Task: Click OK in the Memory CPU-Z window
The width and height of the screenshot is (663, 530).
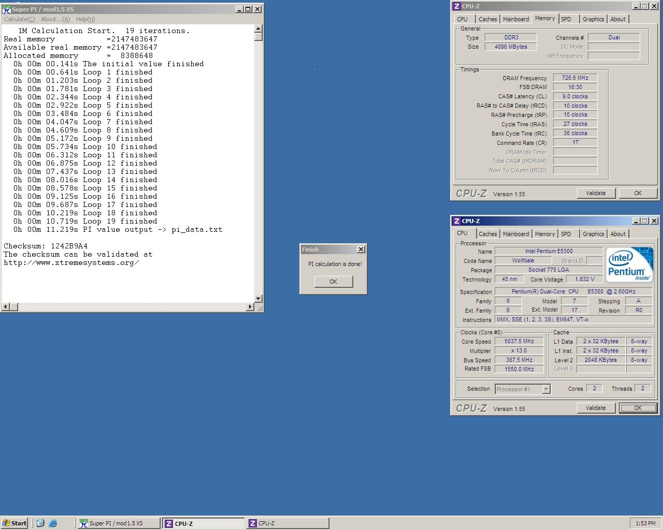Action: point(638,193)
